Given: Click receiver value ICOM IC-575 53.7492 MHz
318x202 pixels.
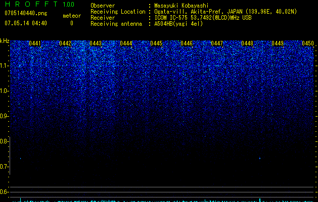Looking at the screenshot, I should coord(203,18).
